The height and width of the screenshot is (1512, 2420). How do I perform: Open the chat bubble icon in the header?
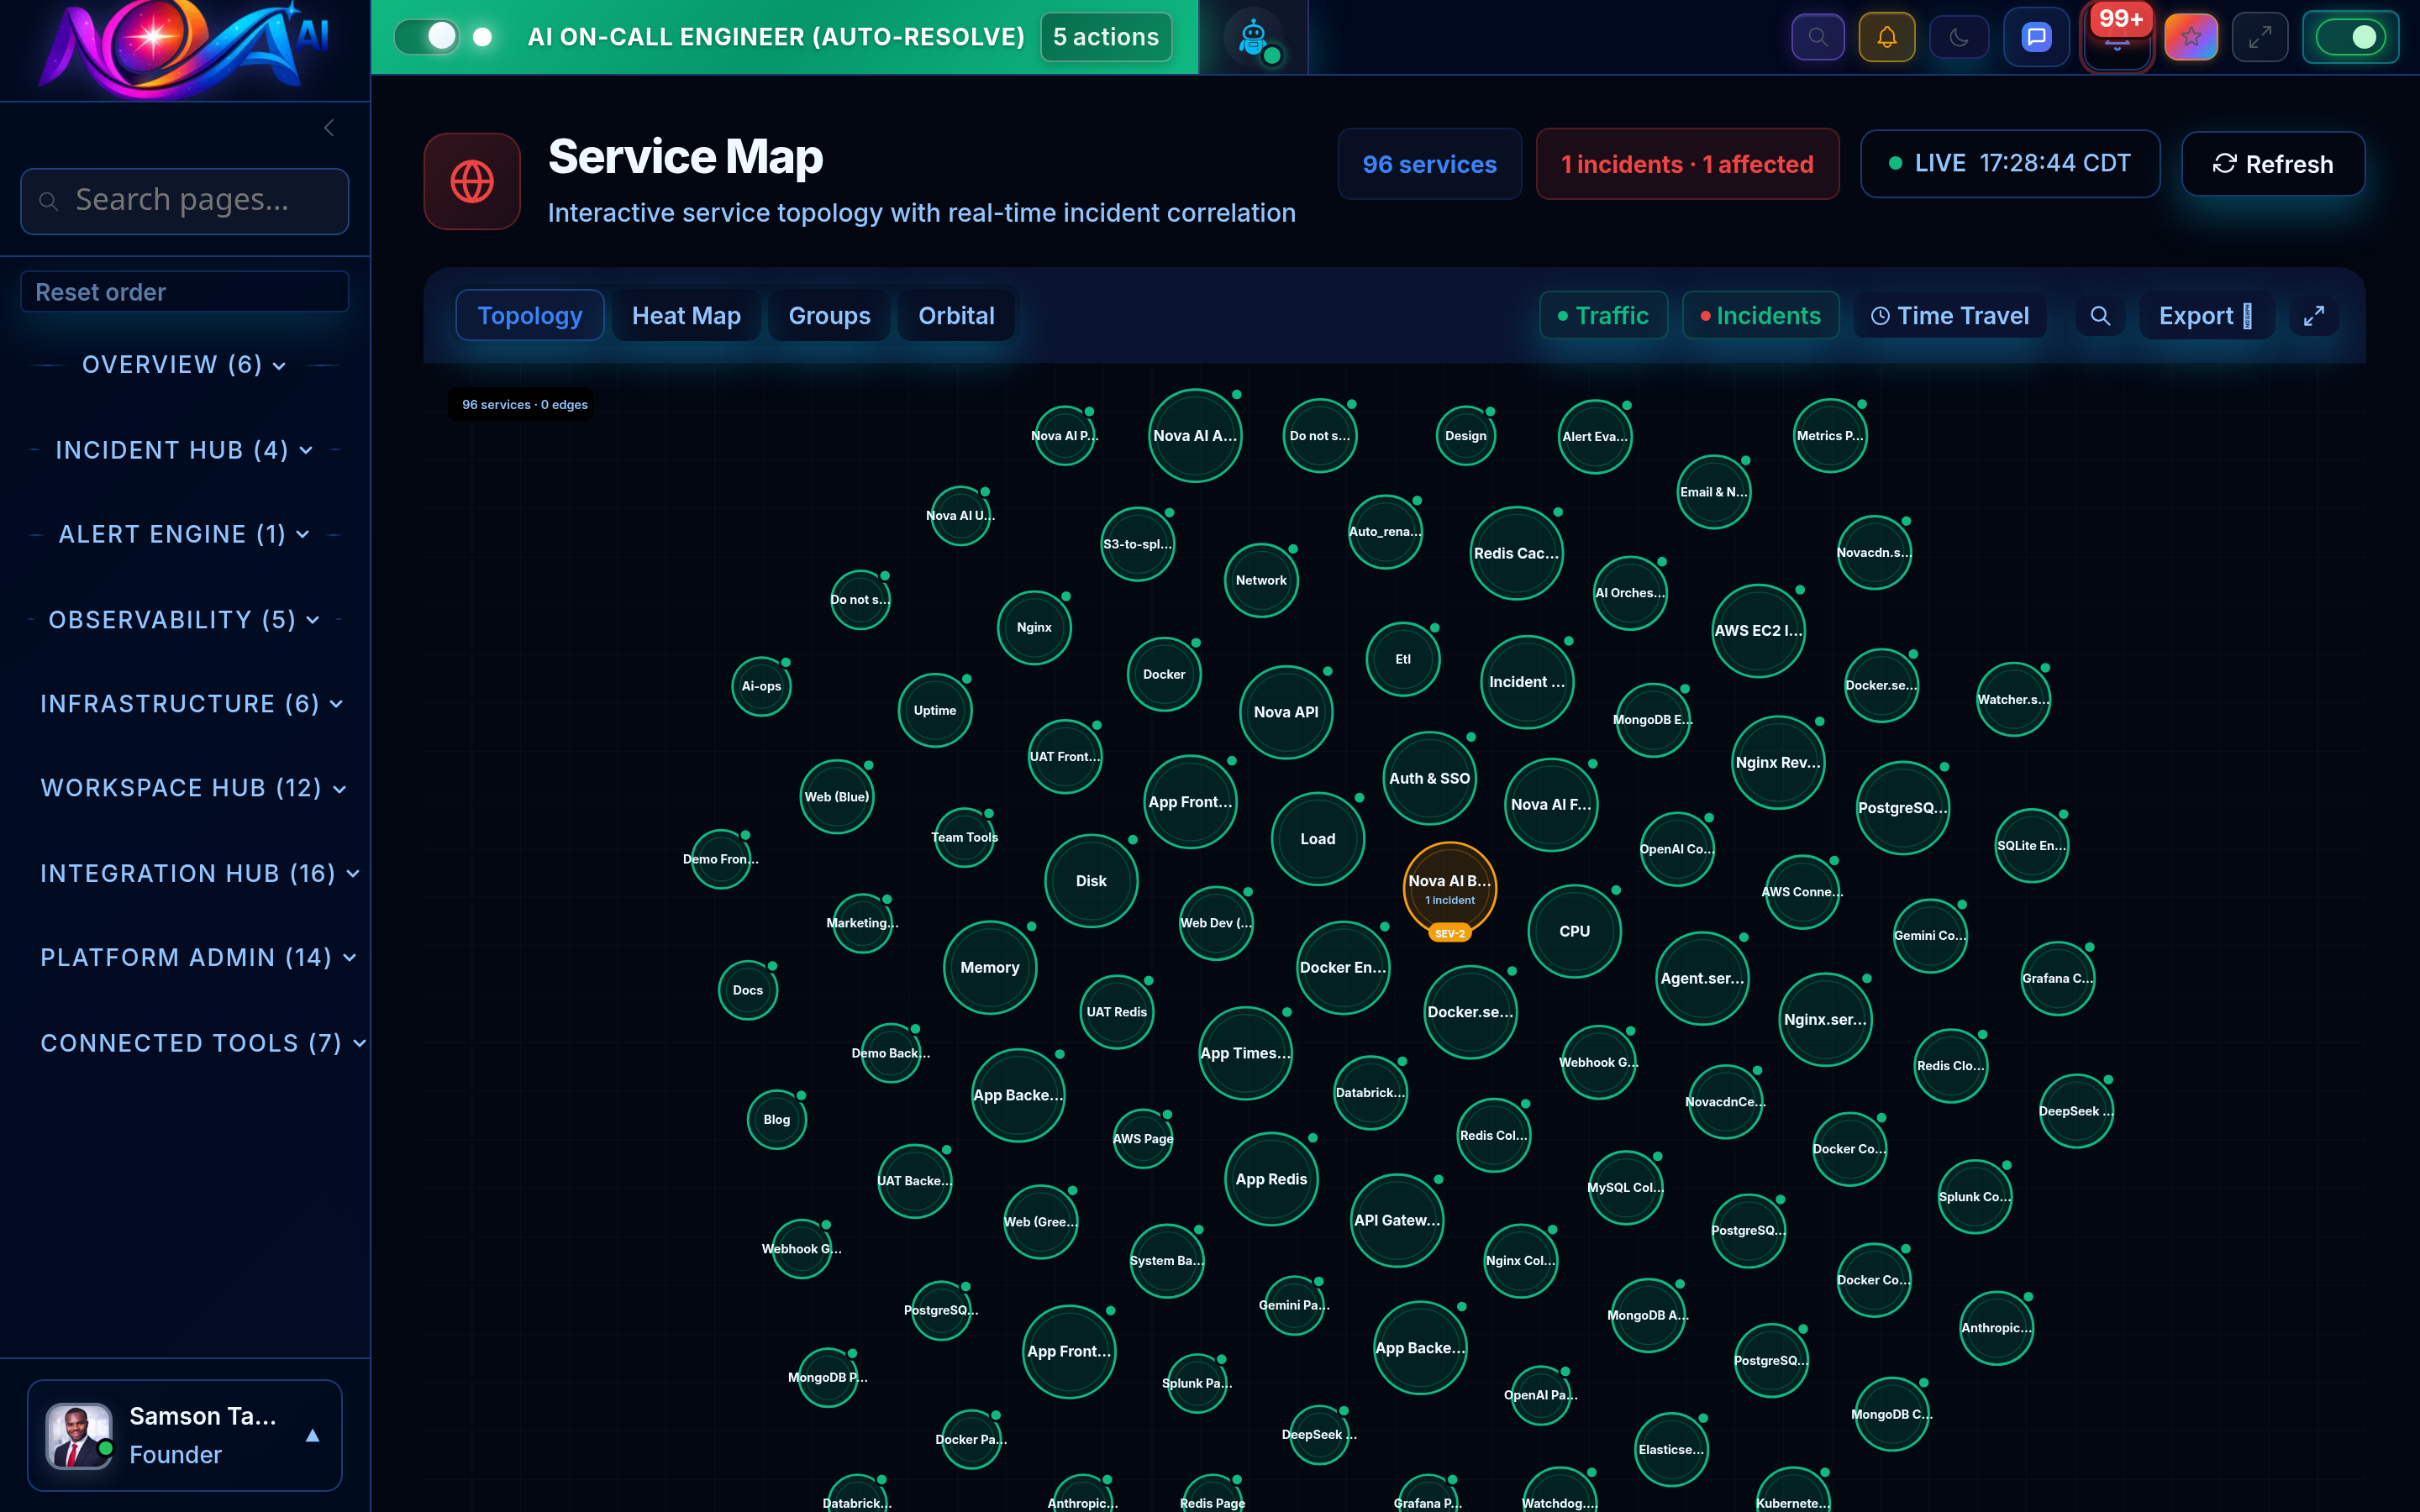coord(2036,36)
